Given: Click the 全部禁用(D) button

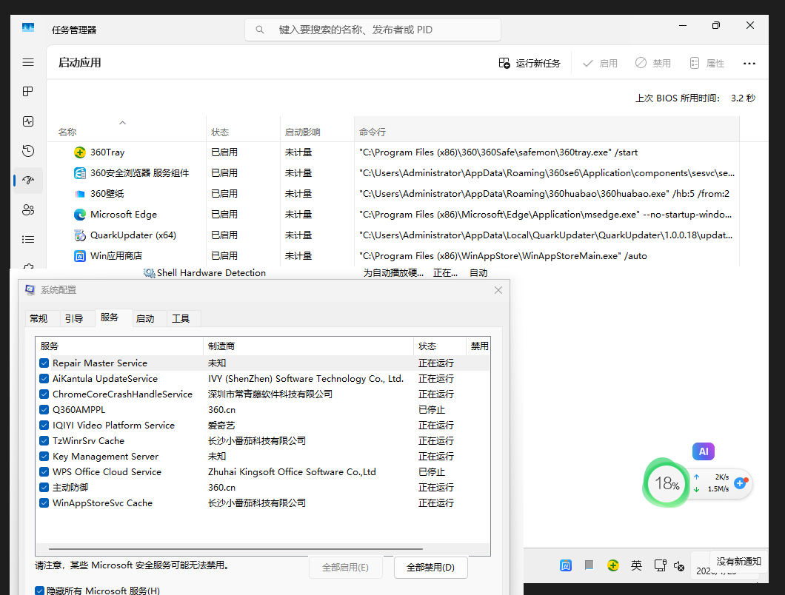Looking at the screenshot, I should point(430,568).
